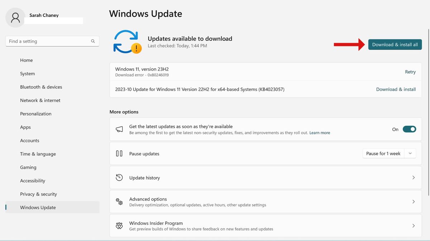This screenshot has height=241, width=430.
Task: Switch to Privacy & security settings
Action: point(38,194)
